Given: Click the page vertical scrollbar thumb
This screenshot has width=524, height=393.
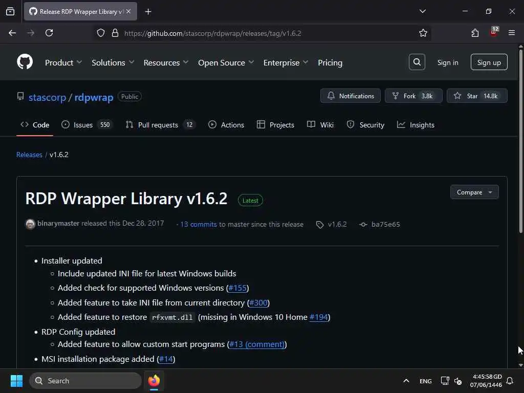Looking at the screenshot, I should [520, 140].
